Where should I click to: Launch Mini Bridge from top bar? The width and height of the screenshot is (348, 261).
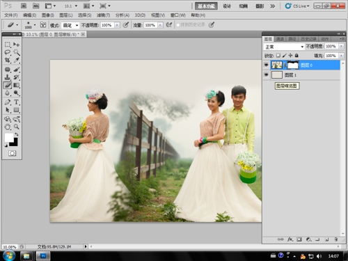click(x=35, y=6)
